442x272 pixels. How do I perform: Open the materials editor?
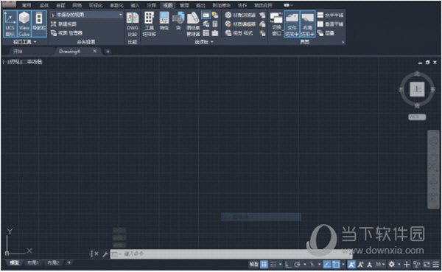coord(240,24)
